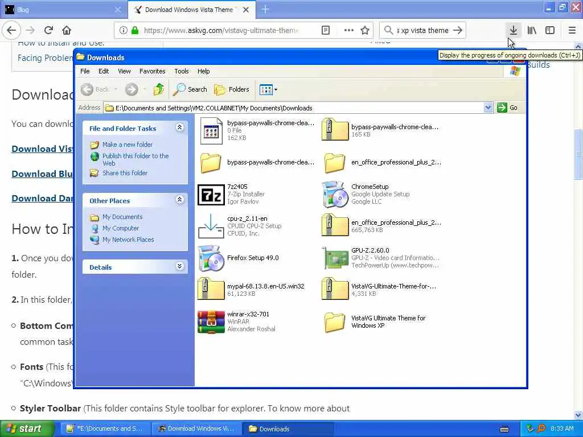Viewport: 583px width, 437px height.
Task: Click Downloads taskbar button
Action: click(x=288, y=428)
